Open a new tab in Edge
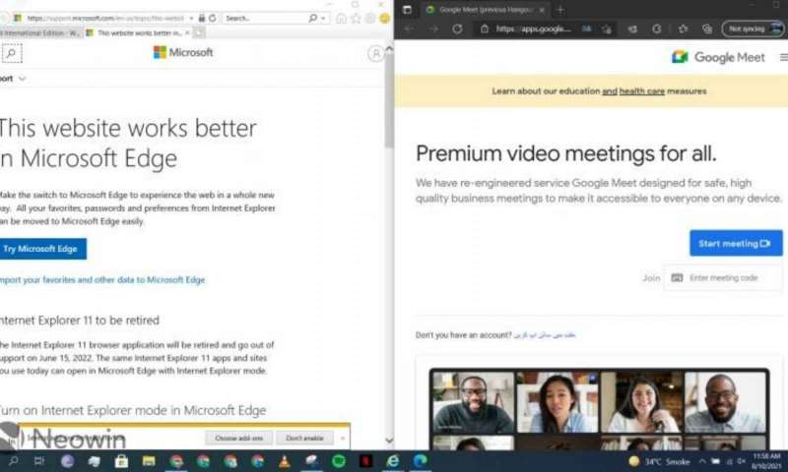The width and height of the screenshot is (788, 472). [560, 10]
